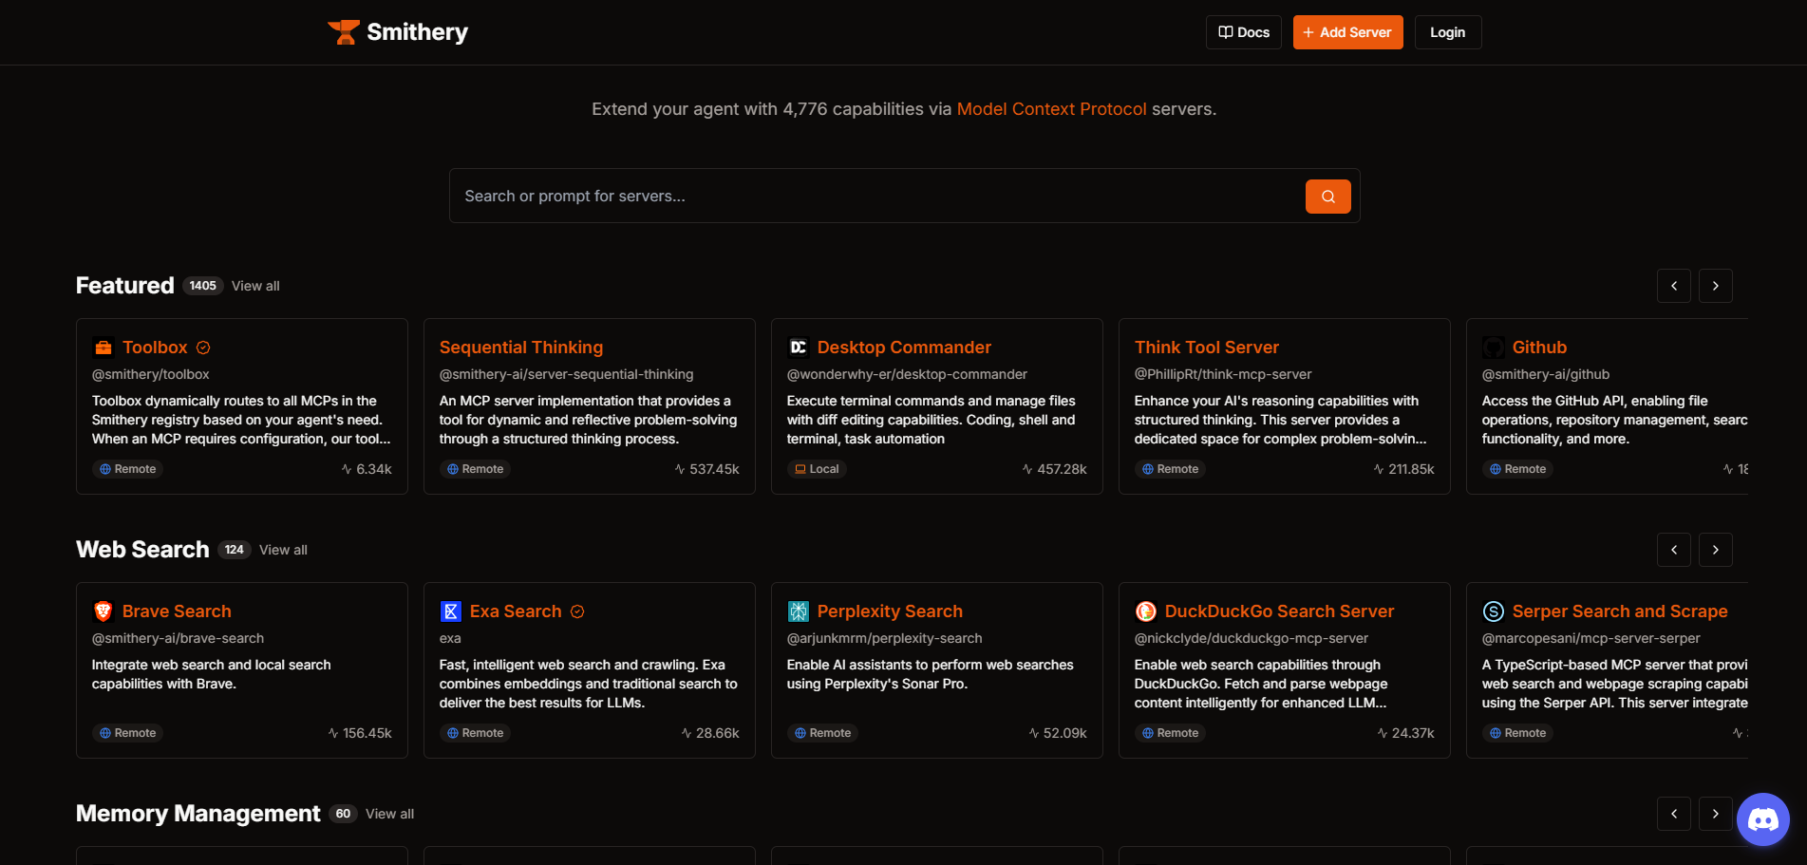Advance the Web Search carousel right
The image size is (1807, 865).
[x=1715, y=550]
